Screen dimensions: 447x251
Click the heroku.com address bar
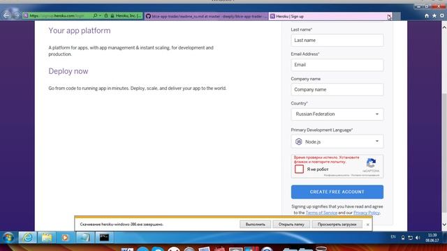click(57, 16)
